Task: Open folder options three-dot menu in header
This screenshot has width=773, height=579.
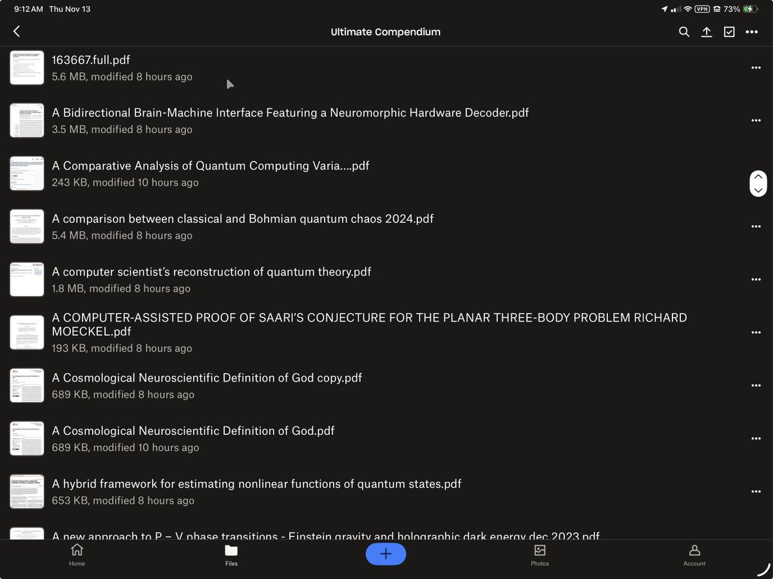Action: (752, 32)
